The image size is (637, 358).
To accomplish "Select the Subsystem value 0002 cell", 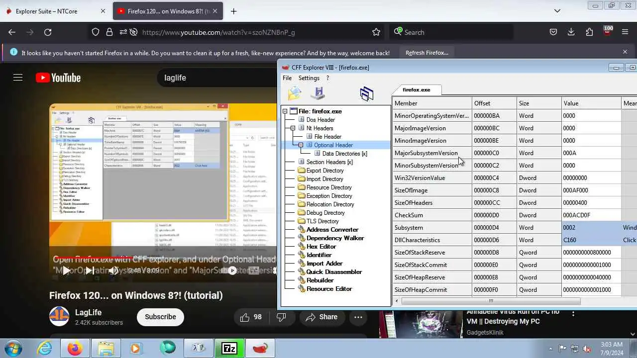I will coord(591,228).
